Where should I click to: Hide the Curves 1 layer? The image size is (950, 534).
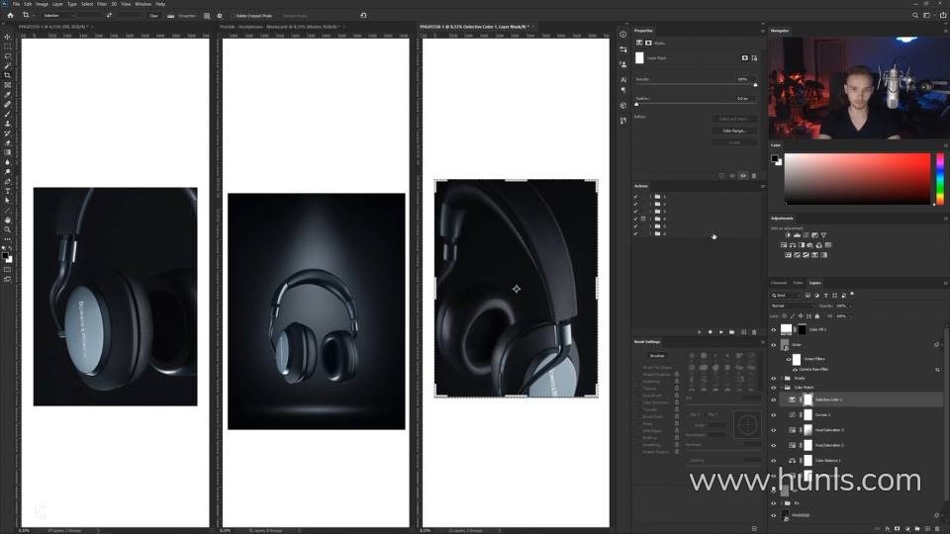click(x=773, y=414)
